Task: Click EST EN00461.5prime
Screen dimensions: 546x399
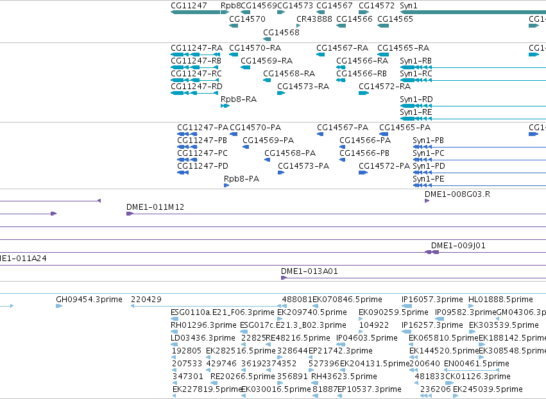Action: tap(477, 364)
